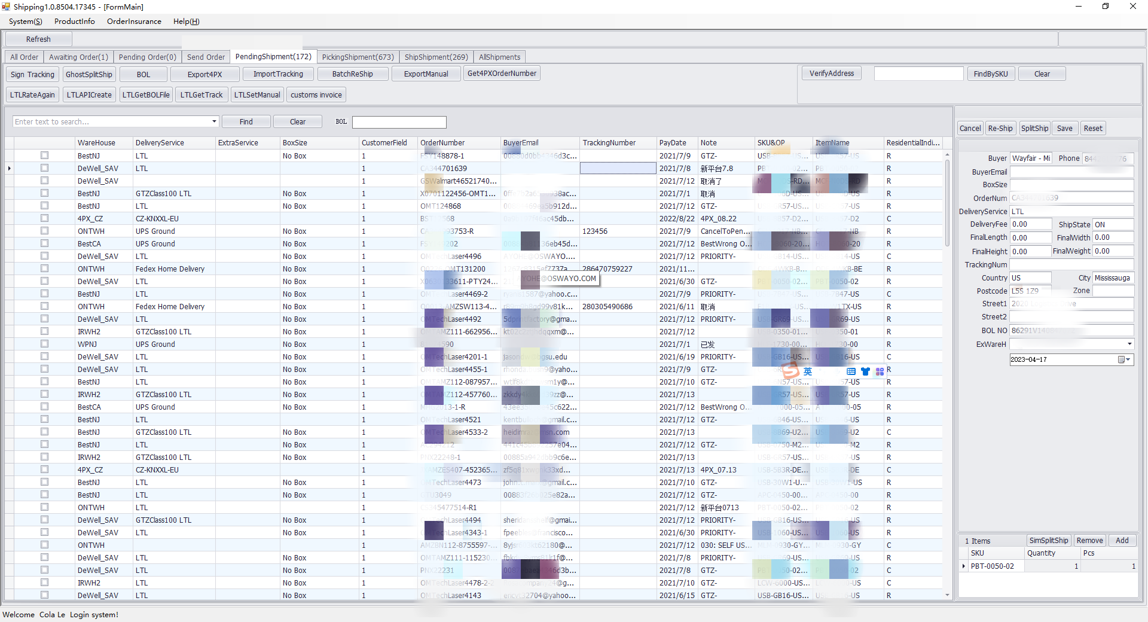Click the grid vertical scrollbar thumb
Viewport: 1148px width, 622px height.
pyautogui.click(x=947, y=203)
